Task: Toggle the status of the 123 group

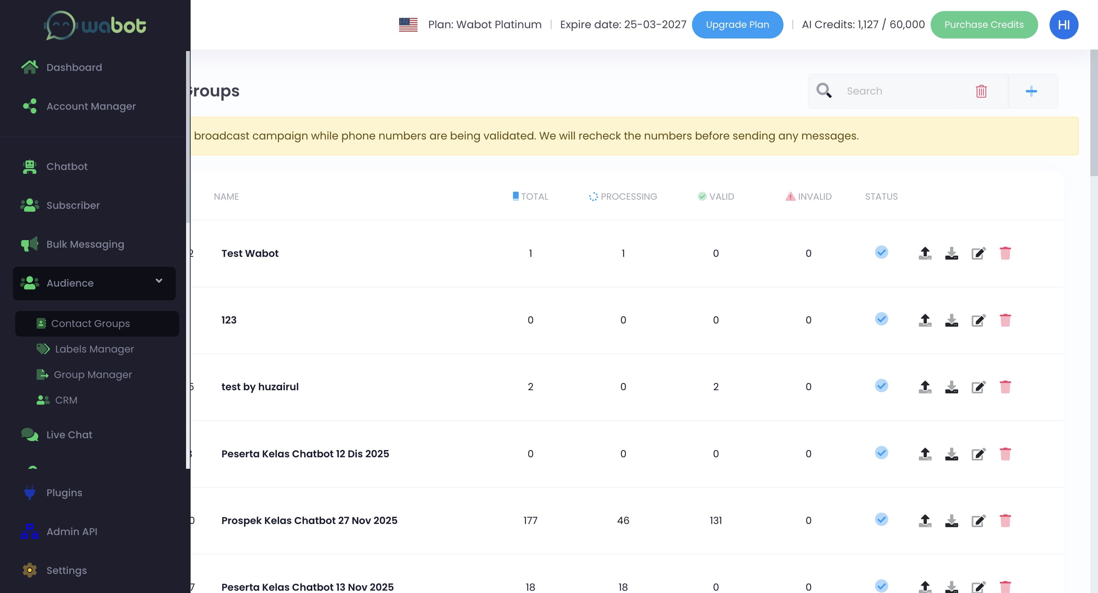Action: 881,319
